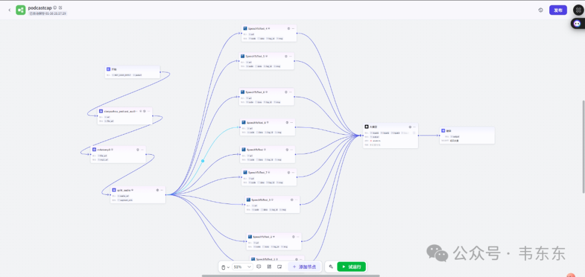Click the horizontal canvas scrollbar
The image size is (585, 277).
pos(291,276)
